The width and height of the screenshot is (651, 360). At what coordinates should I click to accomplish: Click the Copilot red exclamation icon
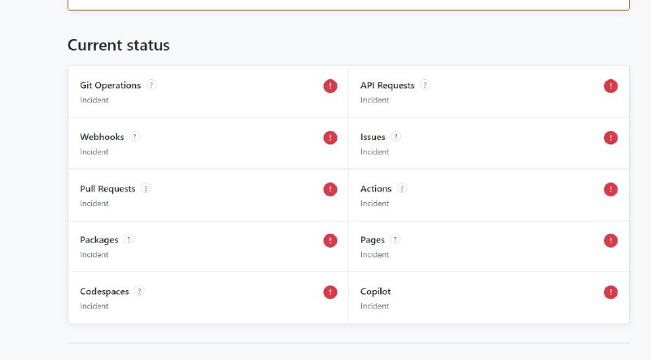coord(610,292)
